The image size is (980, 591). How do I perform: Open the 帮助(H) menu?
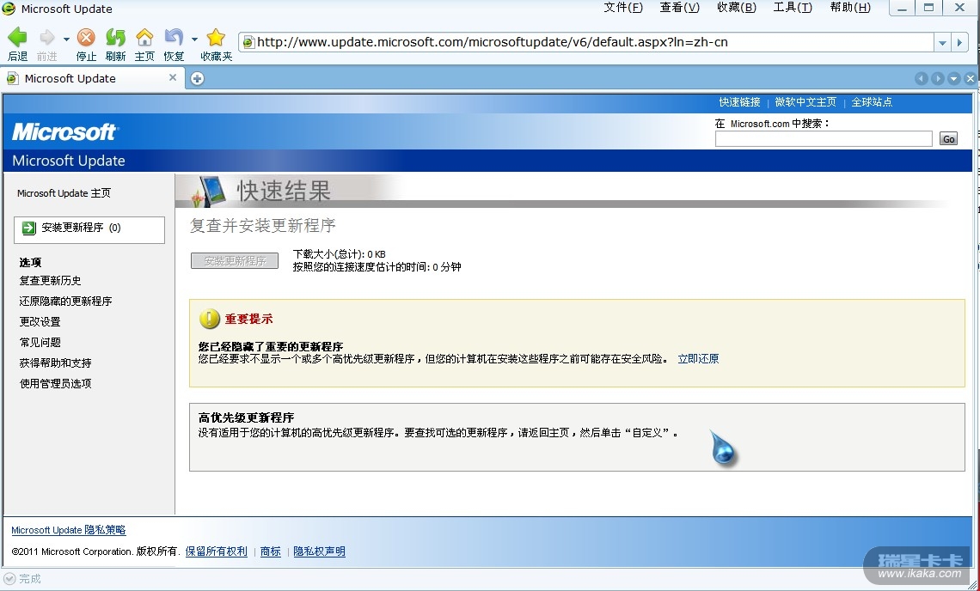click(850, 8)
